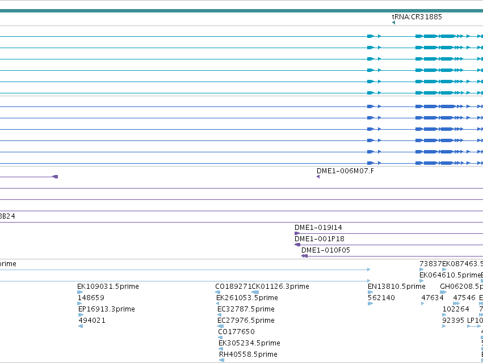Click the EP16913.3prime EST label
This screenshot has width=483, height=363.
click(x=107, y=309)
